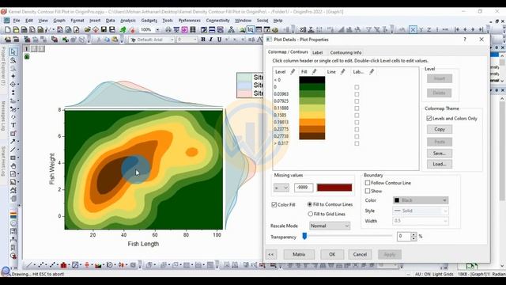Open the Rescale Mode dropdown
506x285 pixels.
330,226
